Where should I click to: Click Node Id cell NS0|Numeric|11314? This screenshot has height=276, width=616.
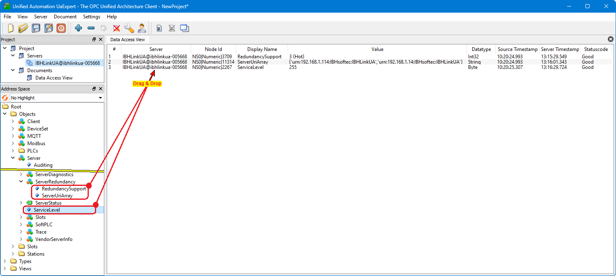[213, 62]
